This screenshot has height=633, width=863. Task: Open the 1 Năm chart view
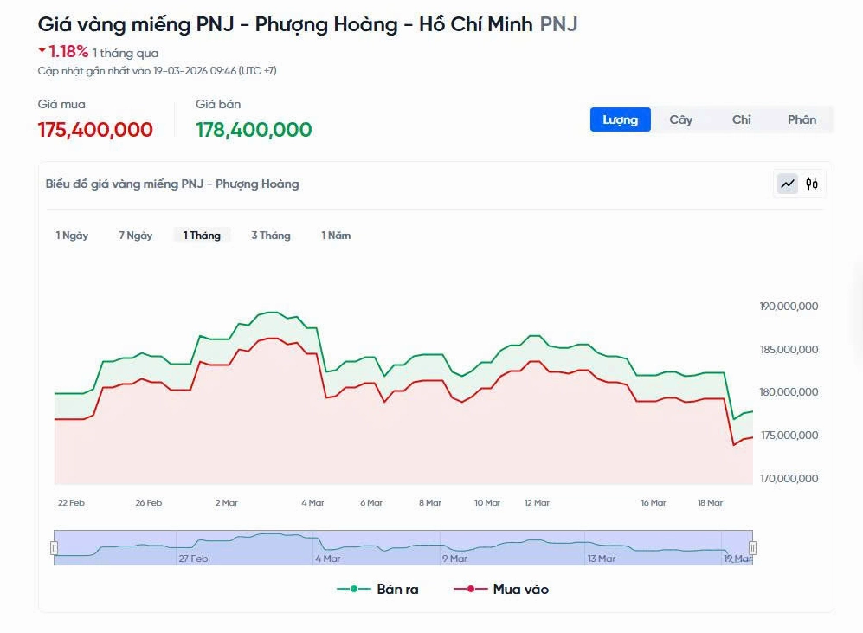tap(336, 235)
